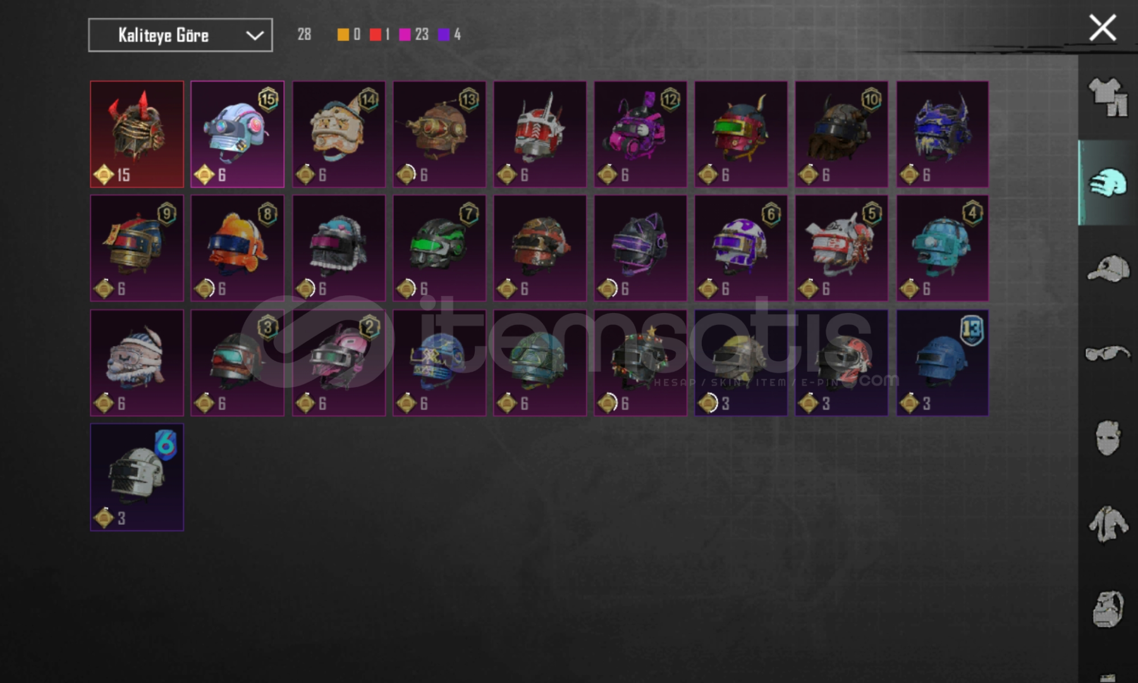Screen dimensions: 1138x683
Task: Select the helmet category icon
Action: 1108,183
